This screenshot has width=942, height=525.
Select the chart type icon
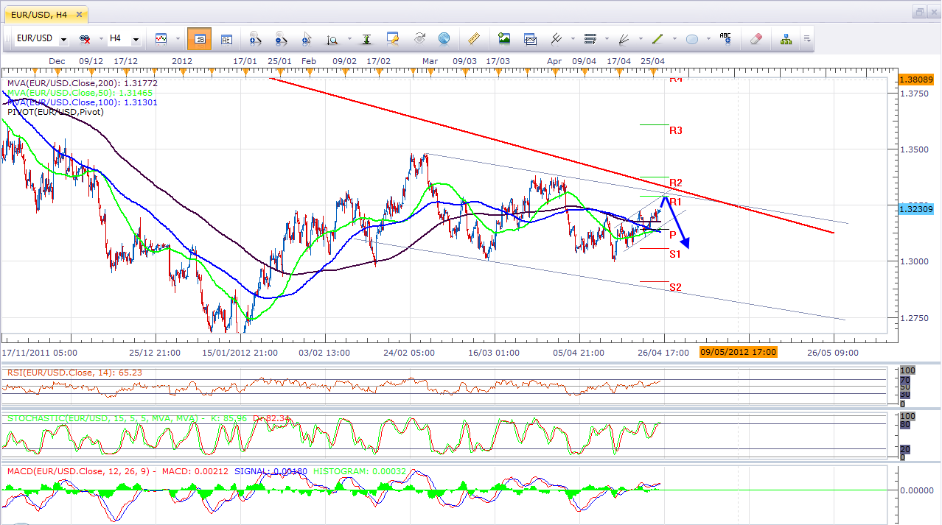coord(160,39)
